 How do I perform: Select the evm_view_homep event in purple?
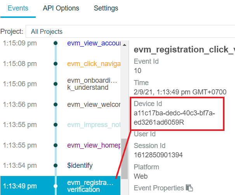[94, 145]
